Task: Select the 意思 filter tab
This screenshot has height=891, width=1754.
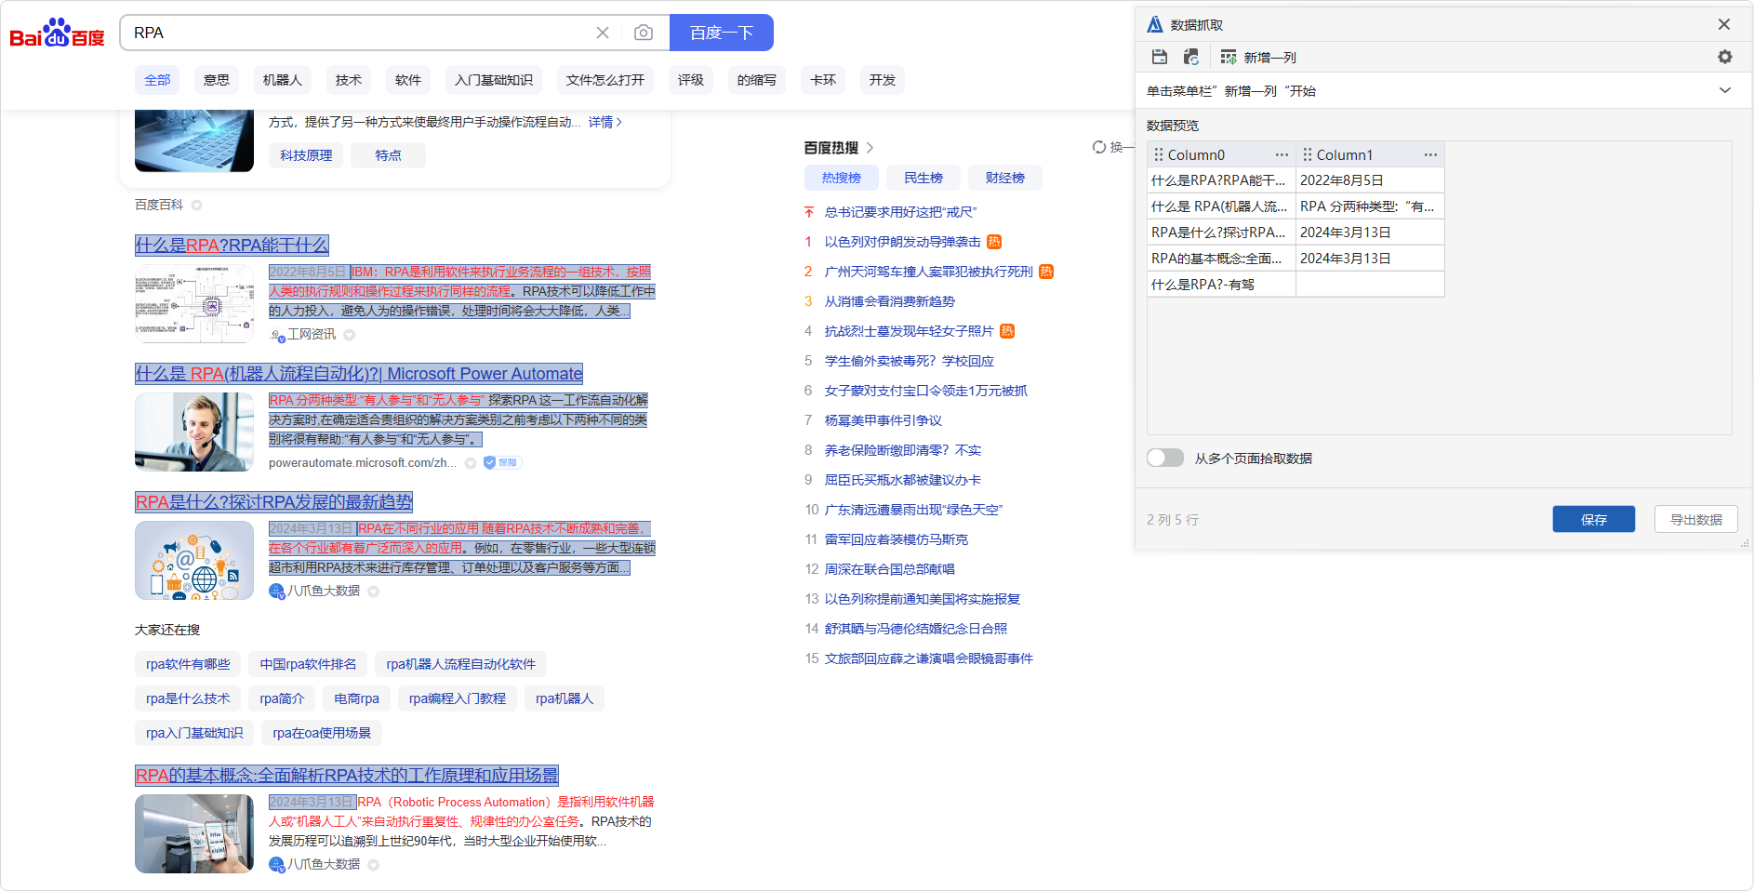Action: click(x=217, y=80)
